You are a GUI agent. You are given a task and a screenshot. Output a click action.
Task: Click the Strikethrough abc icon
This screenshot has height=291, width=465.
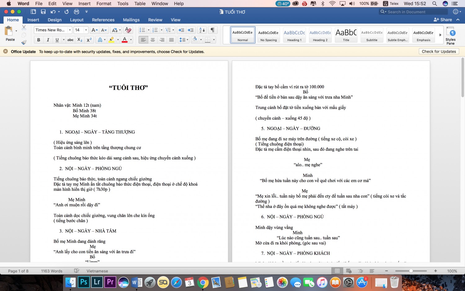click(70, 40)
